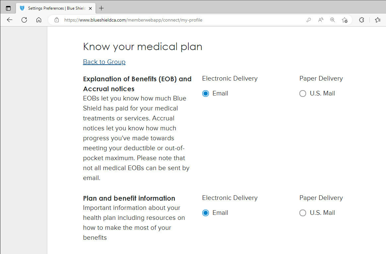The image size is (386, 254).
Task: Click the zoom magnifier icon
Action: pyautogui.click(x=333, y=20)
